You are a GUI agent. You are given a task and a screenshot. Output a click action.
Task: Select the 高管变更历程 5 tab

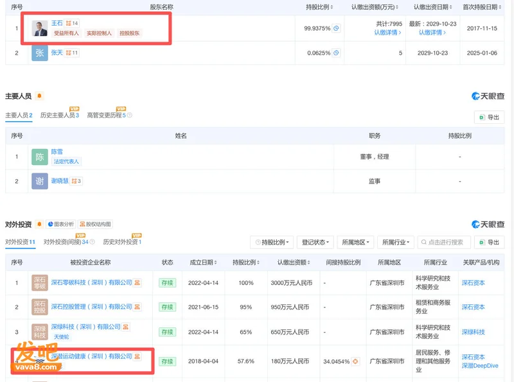(106, 116)
